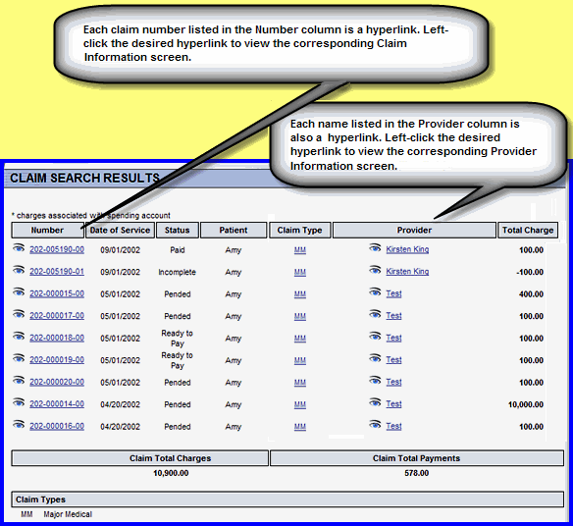This screenshot has height=526, width=573.
Task: Click the eye icon next to claim 202-000014-00
Action: point(19,402)
